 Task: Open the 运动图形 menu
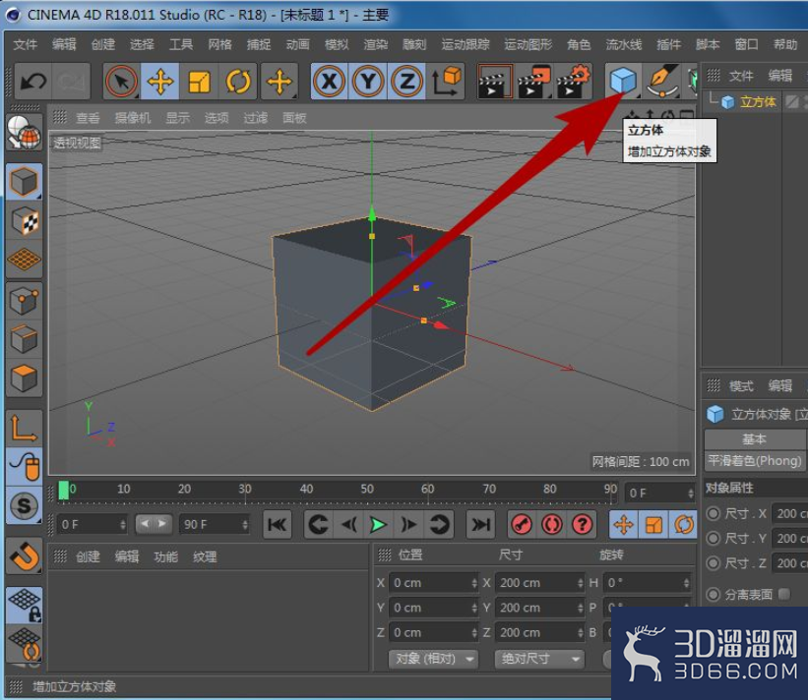point(528,45)
